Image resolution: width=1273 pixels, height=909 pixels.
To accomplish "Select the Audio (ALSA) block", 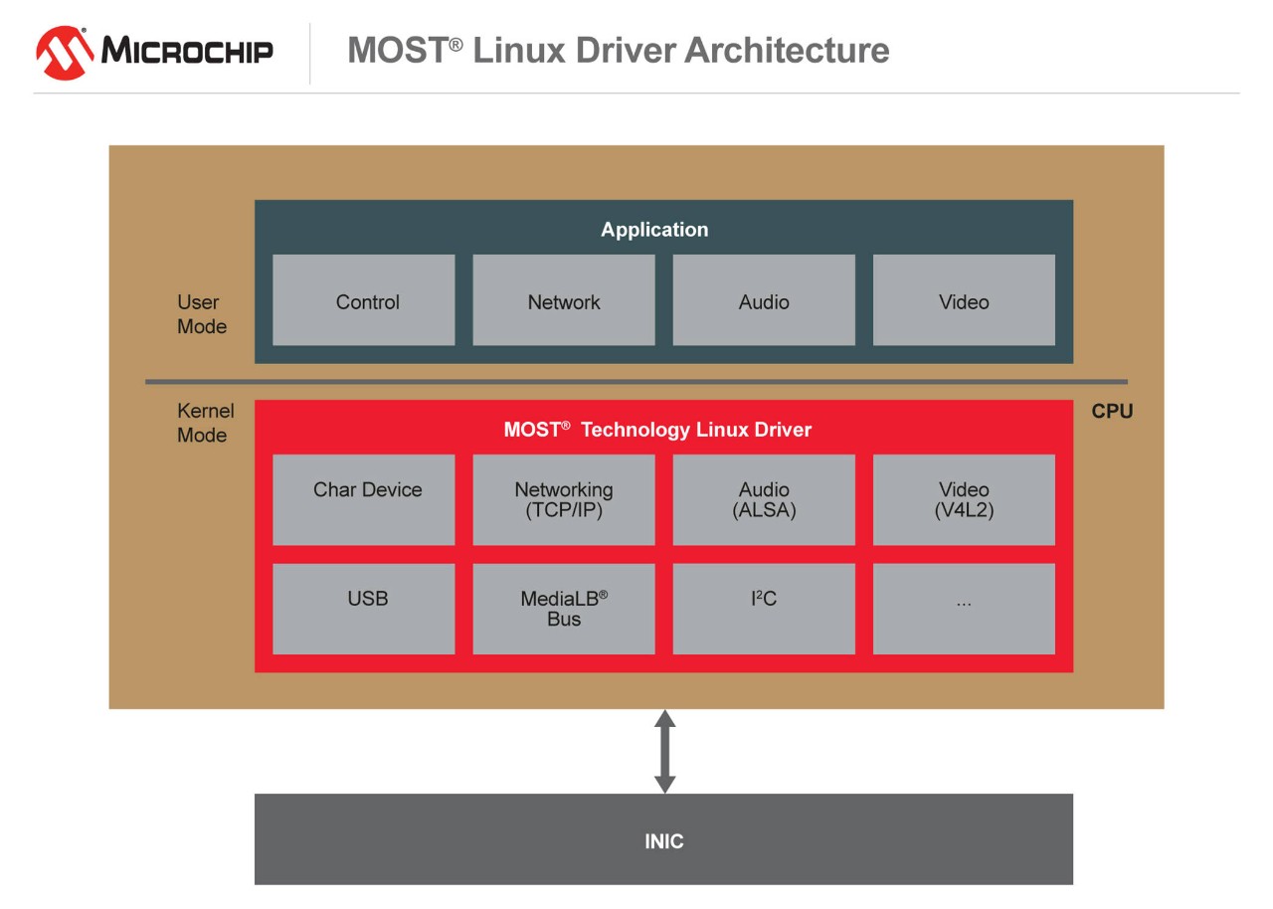I will pos(764,499).
